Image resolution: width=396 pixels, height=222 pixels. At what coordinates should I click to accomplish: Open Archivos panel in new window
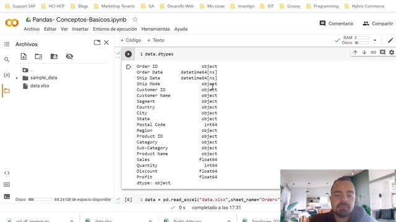(97, 43)
